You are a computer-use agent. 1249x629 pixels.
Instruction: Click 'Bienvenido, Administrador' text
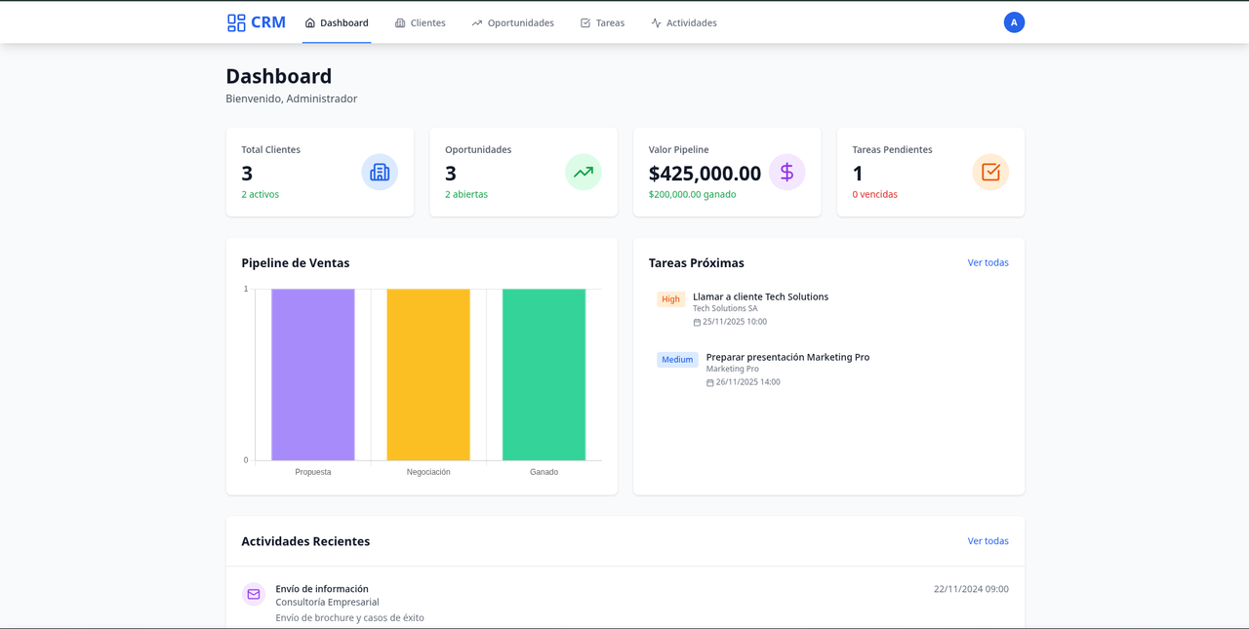[292, 98]
